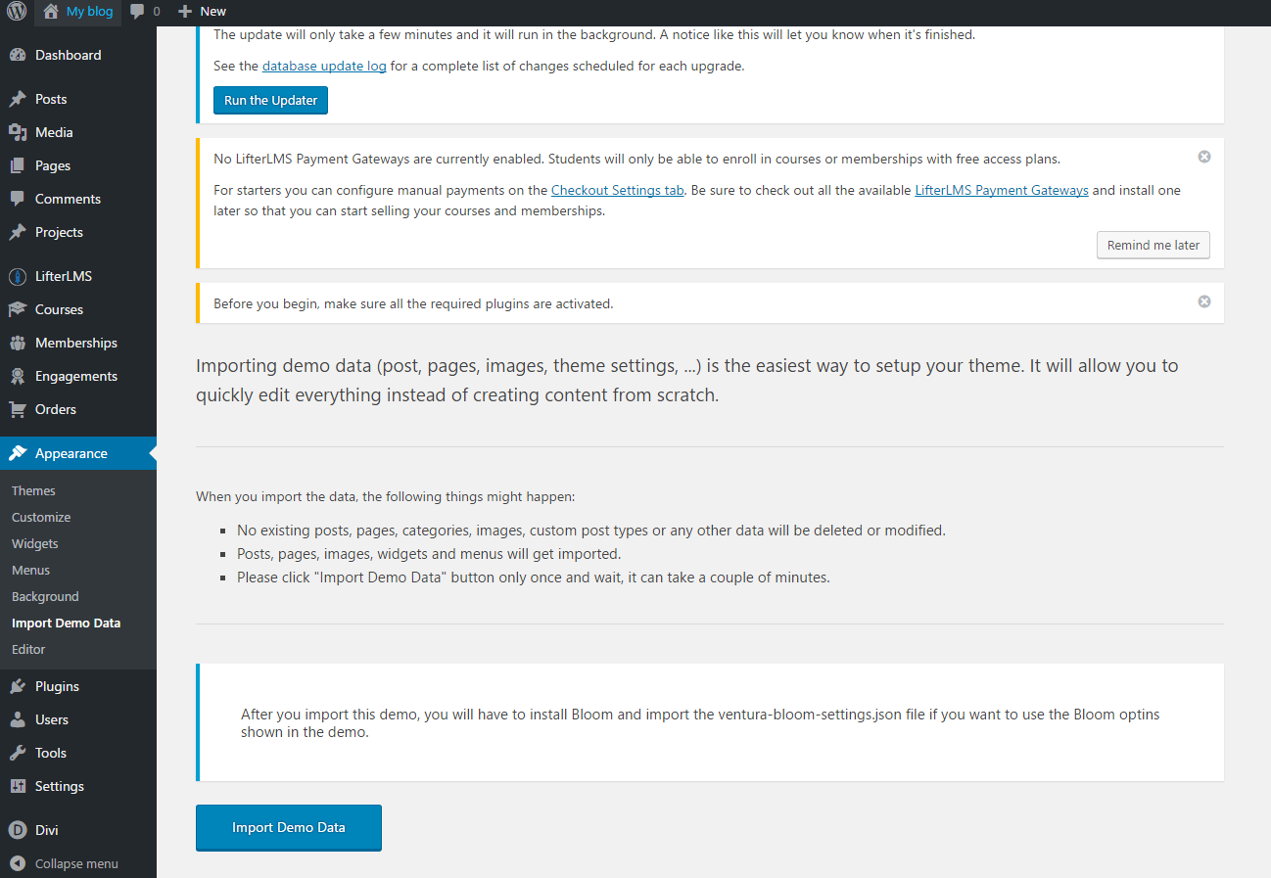Click the Courses graduation cap icon
This screenshot has height=878, width=1271.
tap(18, 309)
